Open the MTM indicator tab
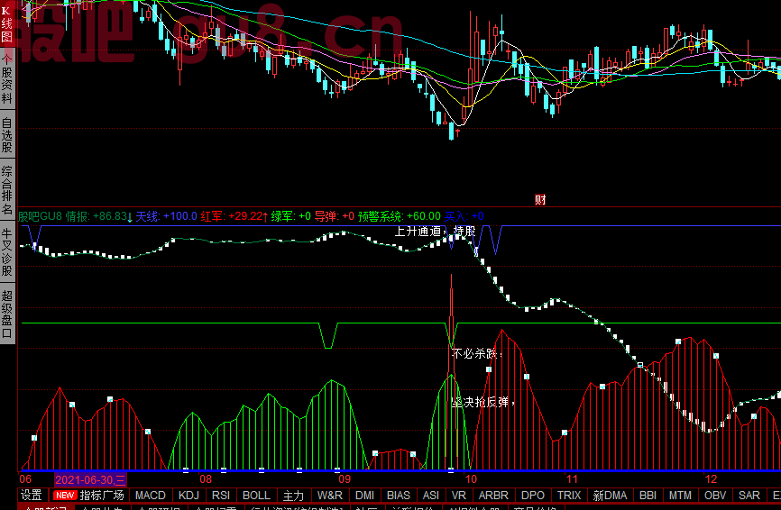 tap(680, 495)
